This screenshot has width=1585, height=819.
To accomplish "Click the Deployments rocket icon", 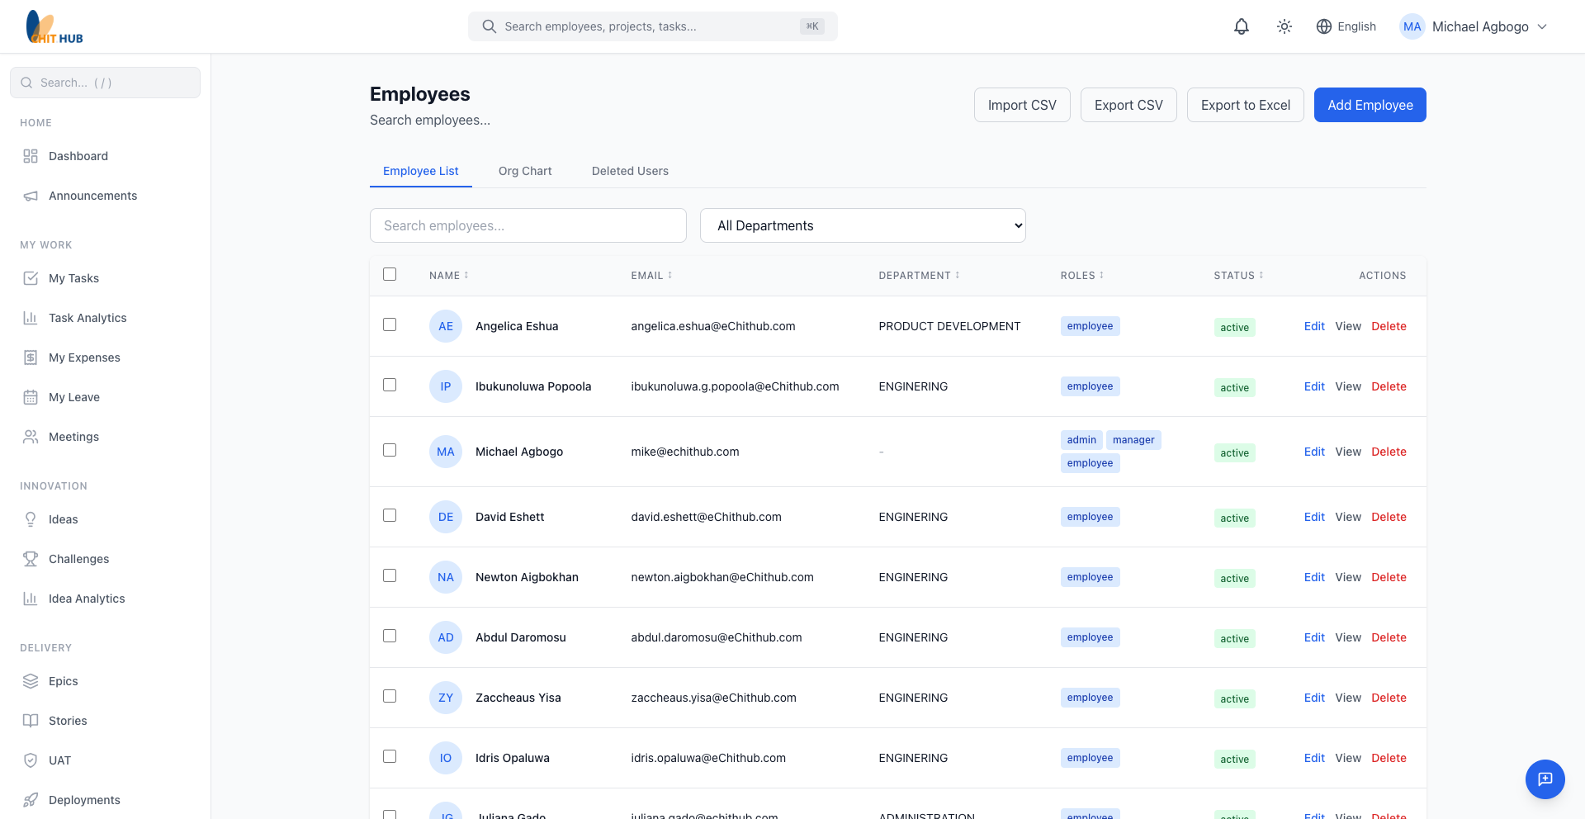I will [x=31, y=800].
